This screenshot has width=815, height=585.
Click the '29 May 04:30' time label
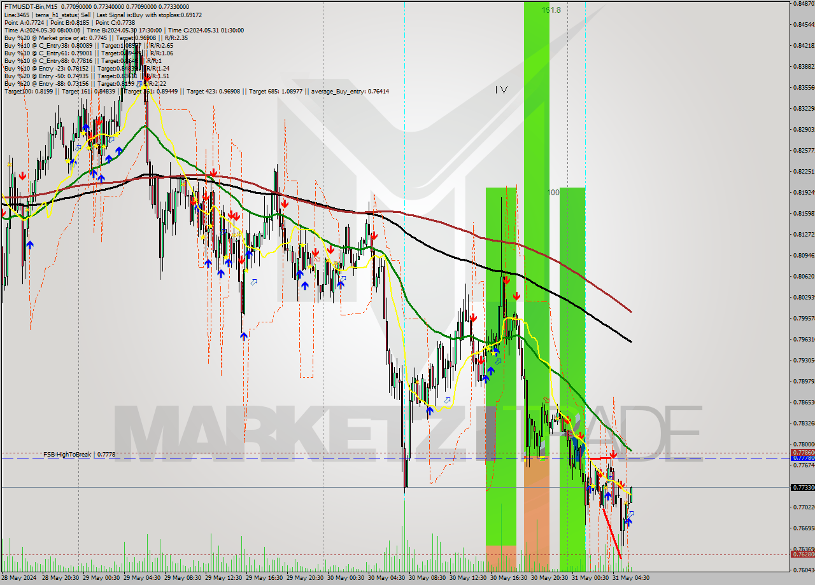click(x=143, y=578)
